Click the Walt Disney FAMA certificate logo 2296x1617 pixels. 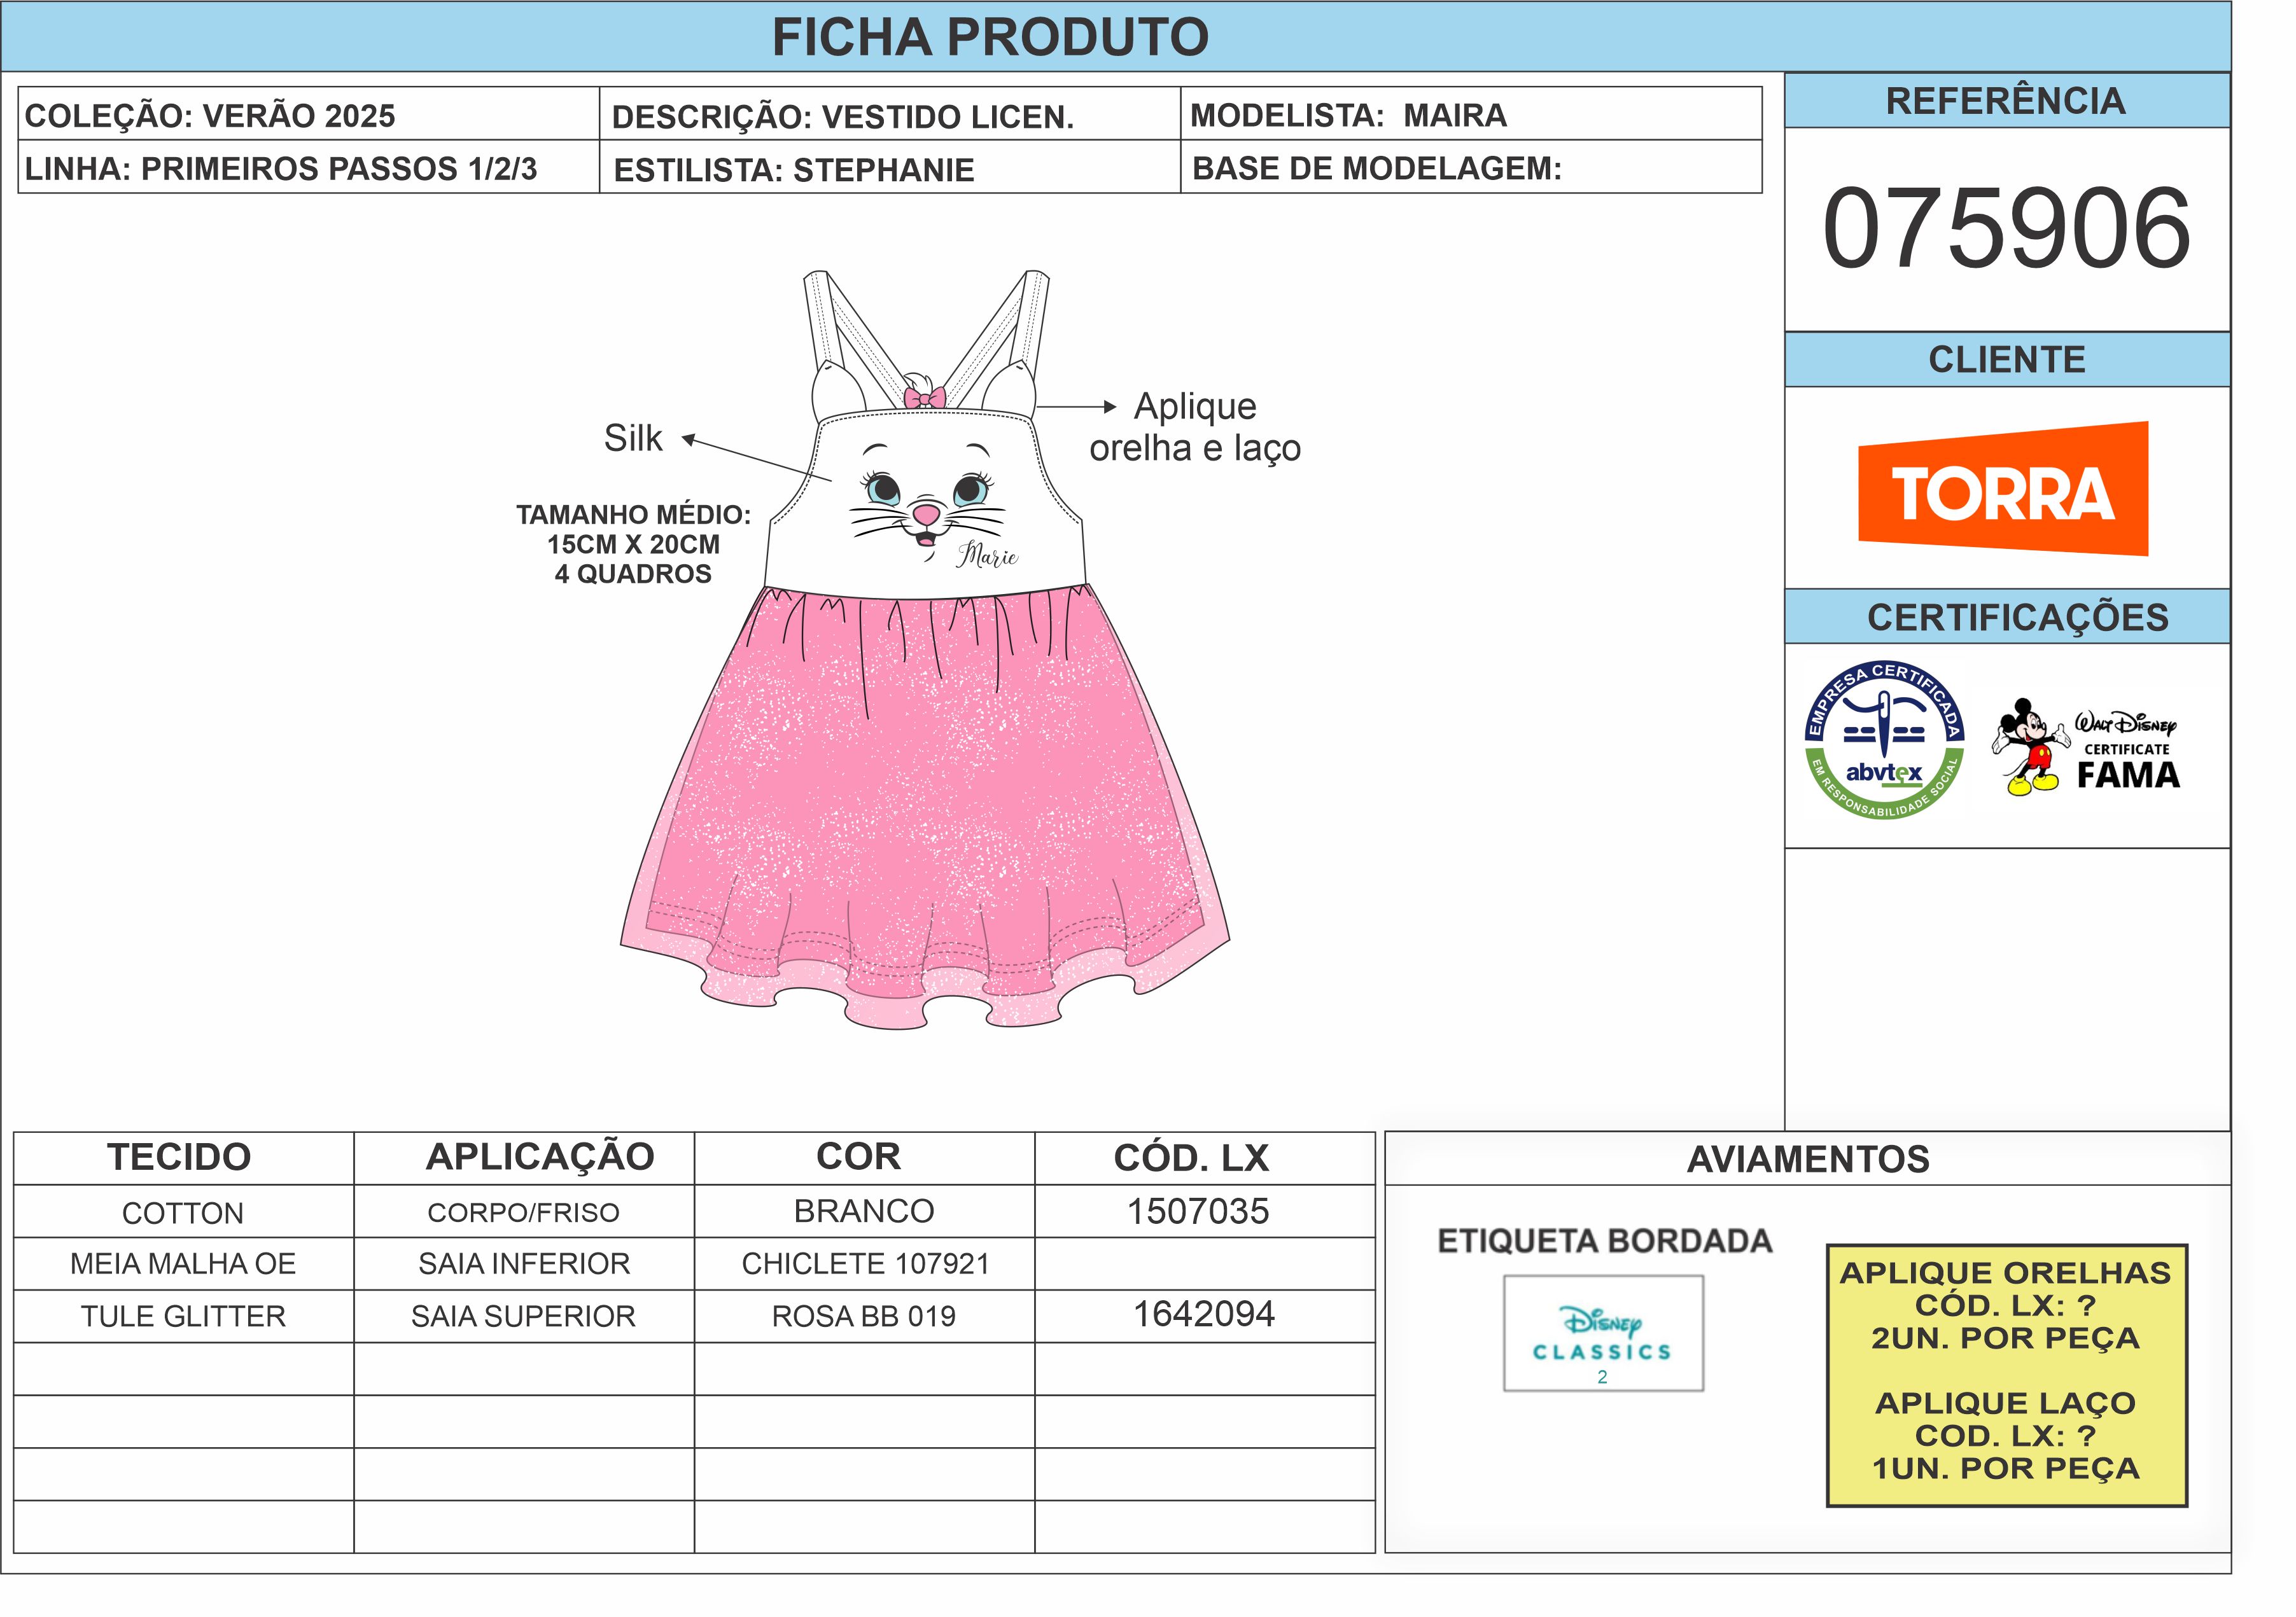pos(2126,749)
